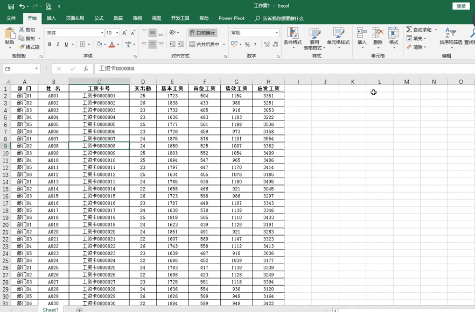Select the Sheet1 worksheet tab
Screen dimensions: 475x312
click(x=51, y=309)
